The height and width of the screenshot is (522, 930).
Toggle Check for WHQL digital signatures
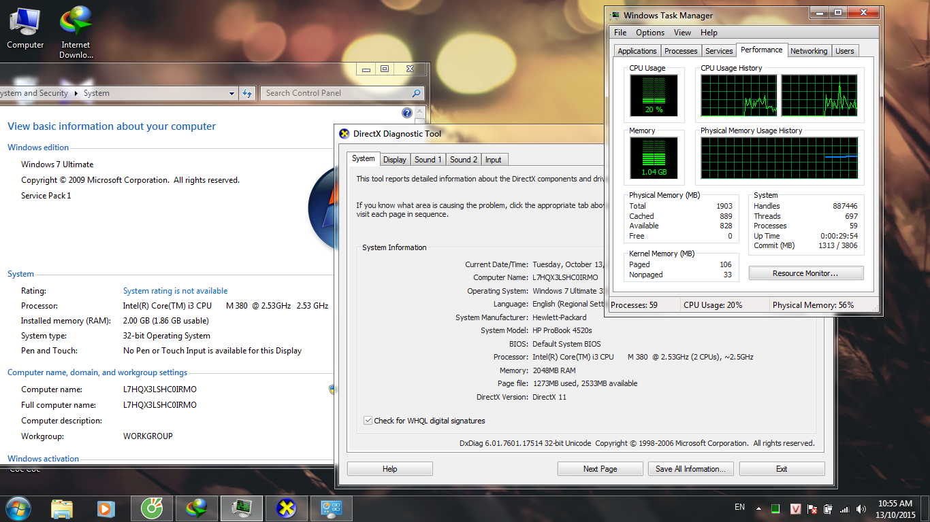click(x=368, y=421)
